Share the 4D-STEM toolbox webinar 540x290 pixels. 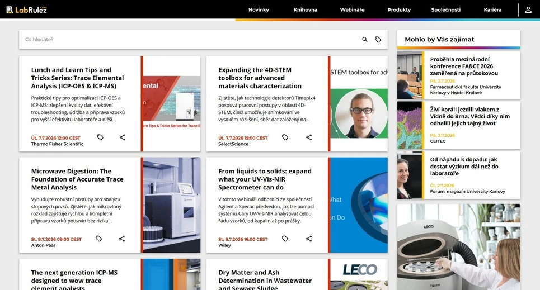[x=309, y=137]
